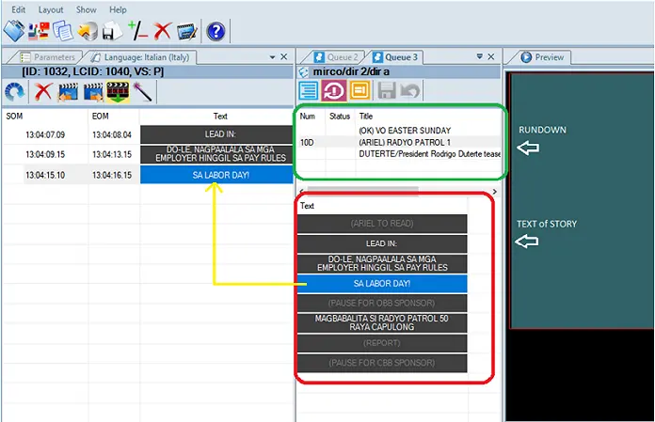Toggle the highlighted clapper with green arrow
Screen dimensions: 655x422
point(118,92)
